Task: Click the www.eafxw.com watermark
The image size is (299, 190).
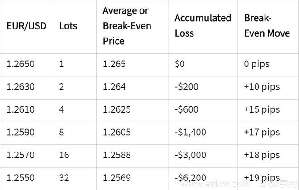Action: coord(216,184)
